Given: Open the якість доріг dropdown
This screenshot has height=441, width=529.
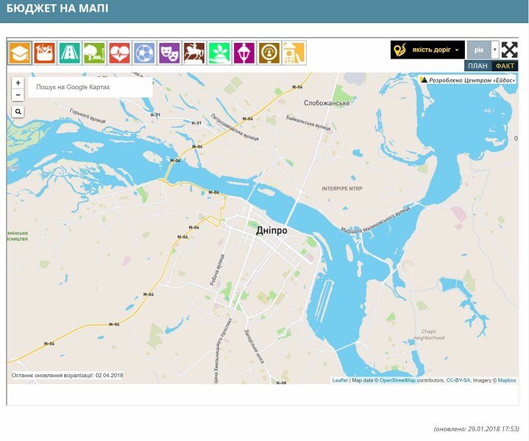Looking at the screenshot, I should [x=427, y=50].
